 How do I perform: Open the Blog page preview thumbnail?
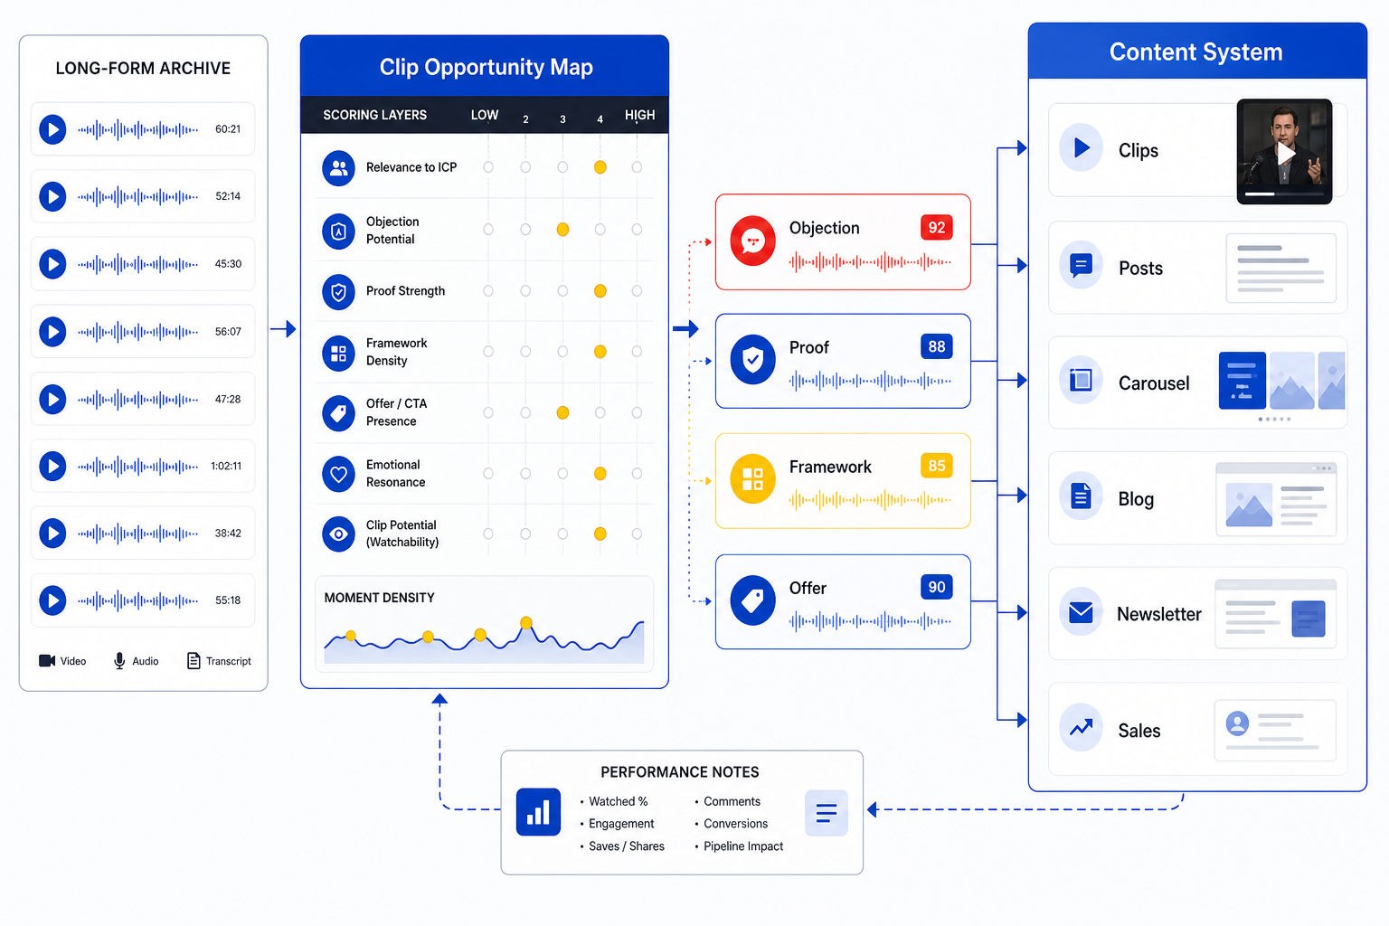pos(1276,499)
